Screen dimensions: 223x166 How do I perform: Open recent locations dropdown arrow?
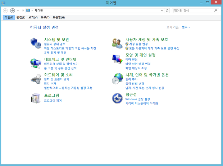(x=18, y=10)
